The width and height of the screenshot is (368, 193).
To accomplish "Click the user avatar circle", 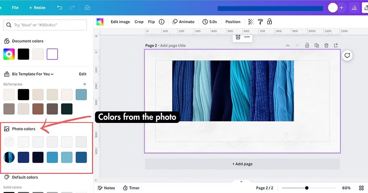I will pyautogui.click(x=333, y=8).
